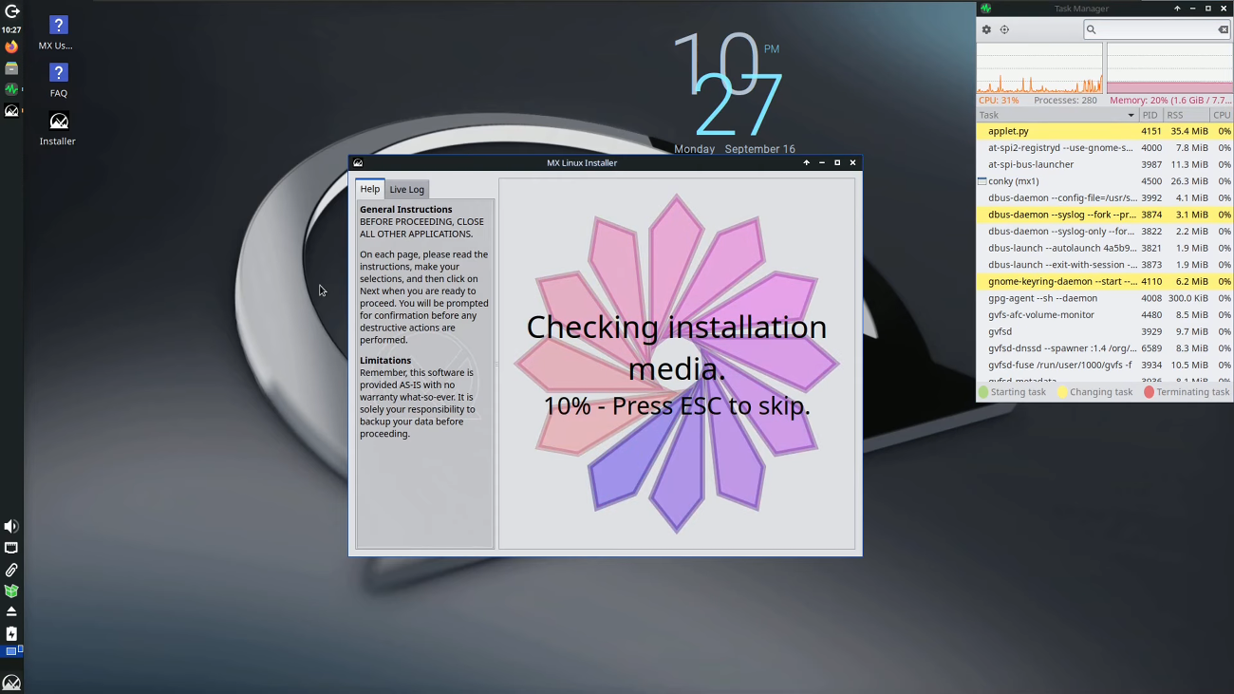Click the Task Manager identify-window crosshair icon
1234x694 pixels.
click(1004, 29)
